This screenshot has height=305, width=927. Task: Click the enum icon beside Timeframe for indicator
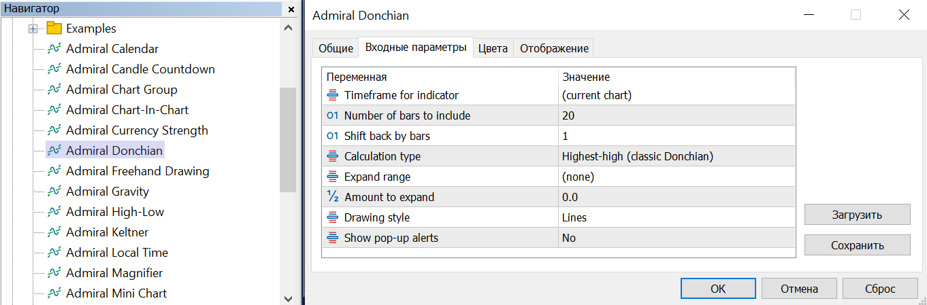333,95
